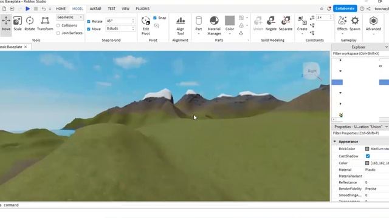Insert a new Part
The height and width of the screenshot is (218, 389).
[199, 23]
